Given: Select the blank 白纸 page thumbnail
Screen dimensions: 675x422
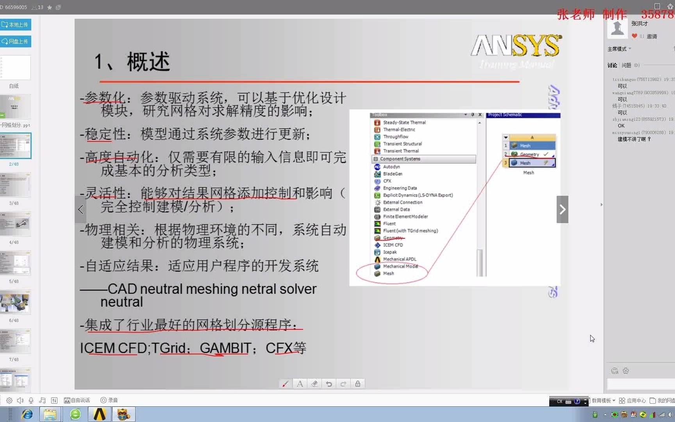Looking at the screenshot, I should pyautogui.click(x=15, y=68).
